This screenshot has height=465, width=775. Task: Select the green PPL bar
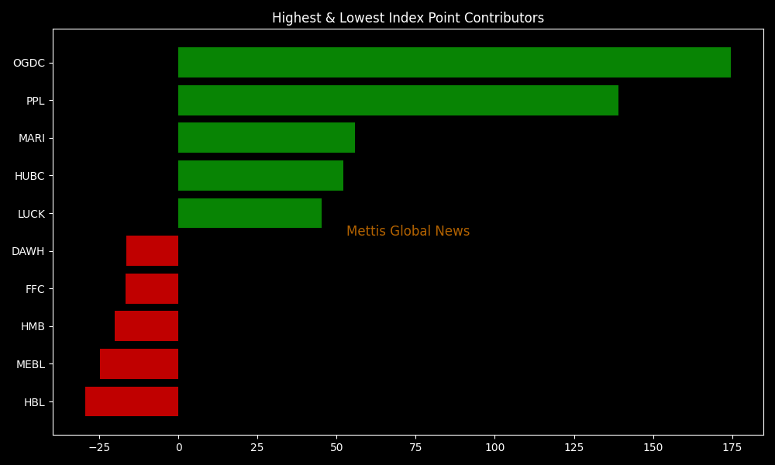(398, 100)
